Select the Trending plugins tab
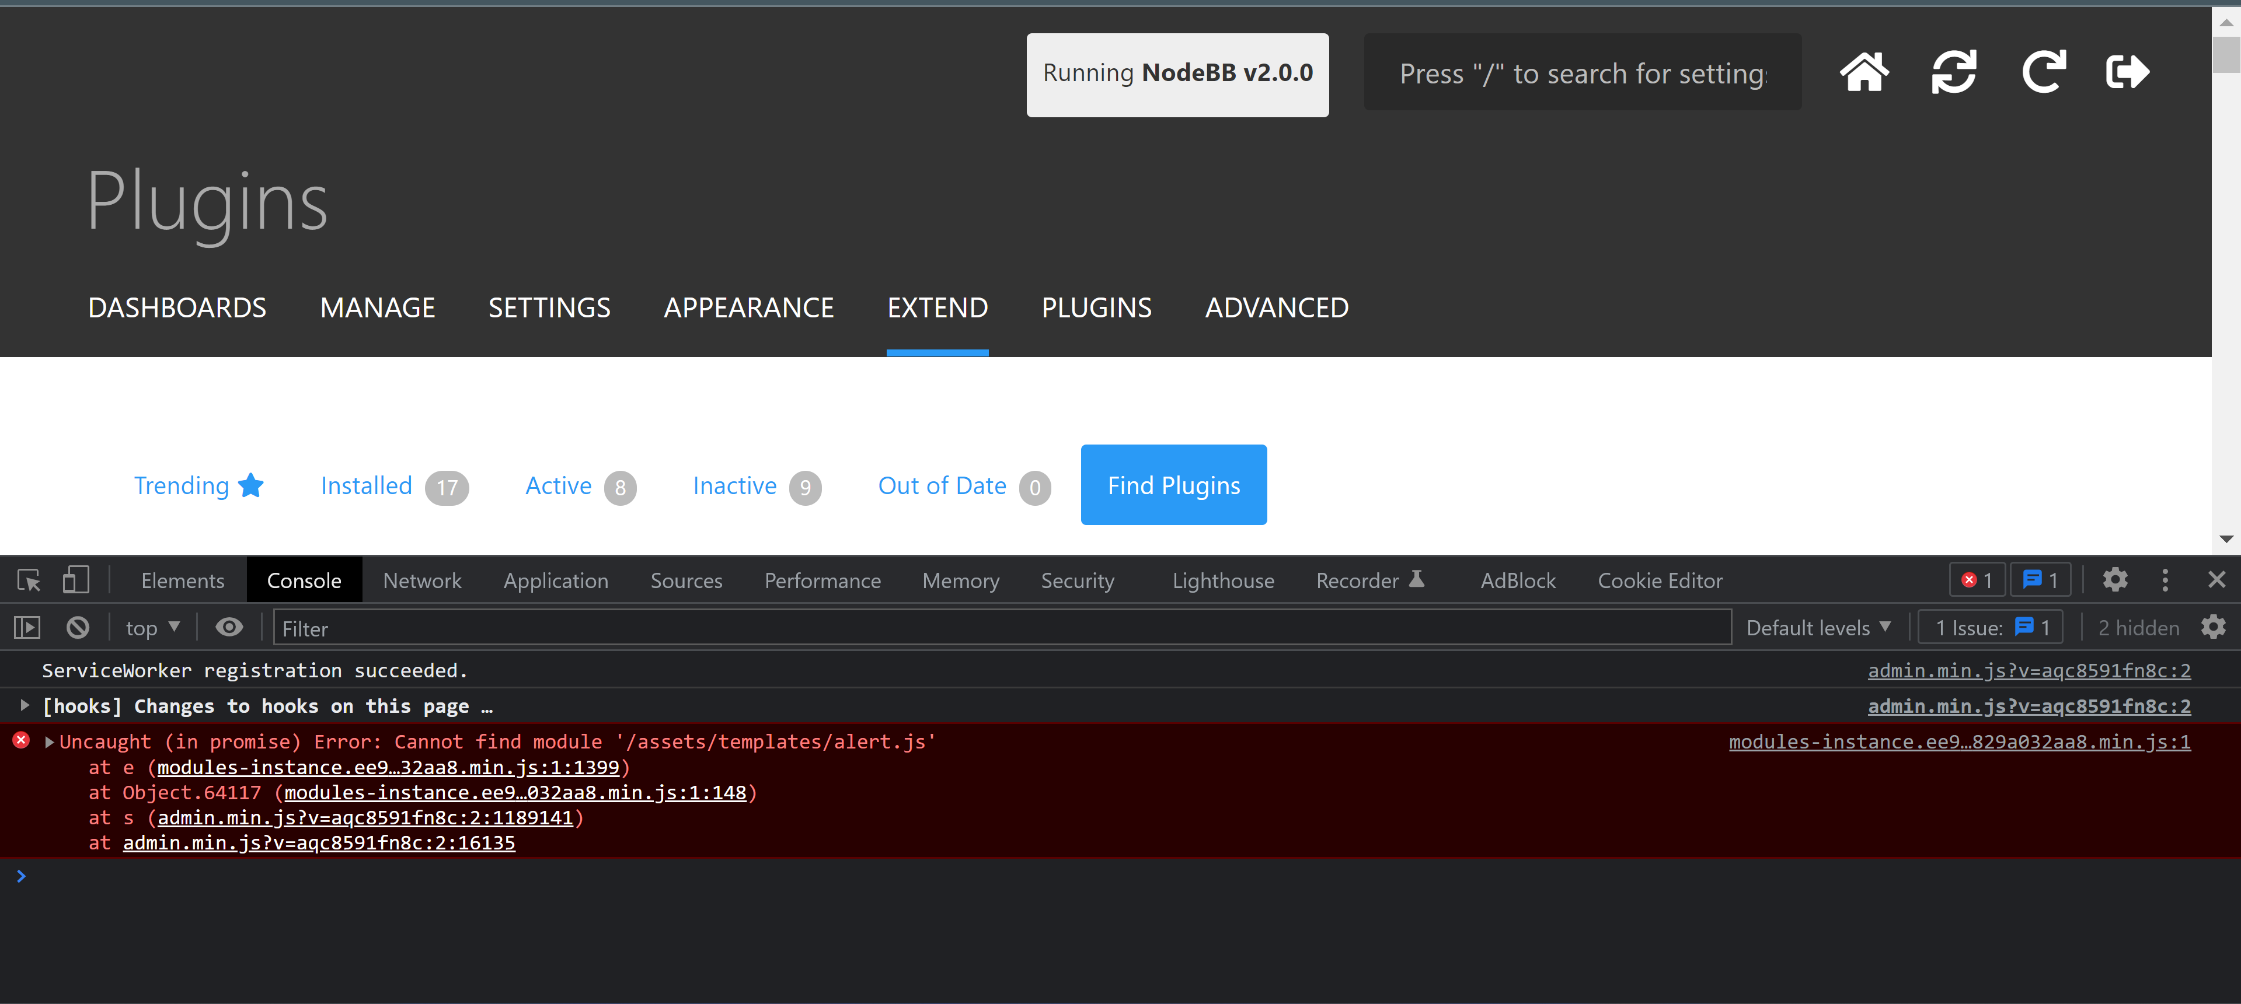Image resolution: width=2241 pixels, height=1004 pixels. [198, 485]
